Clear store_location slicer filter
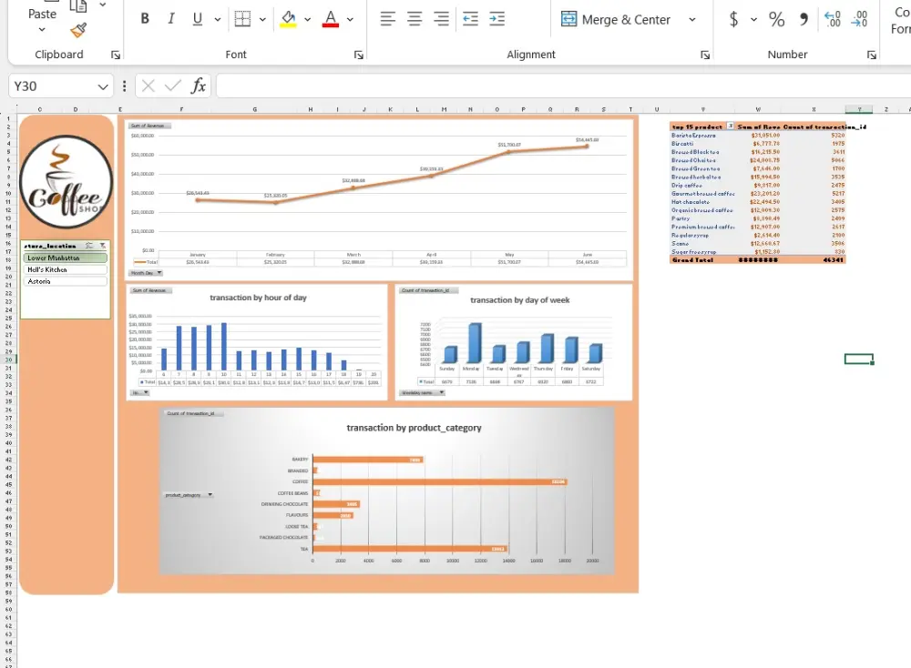 coord(102,246)
